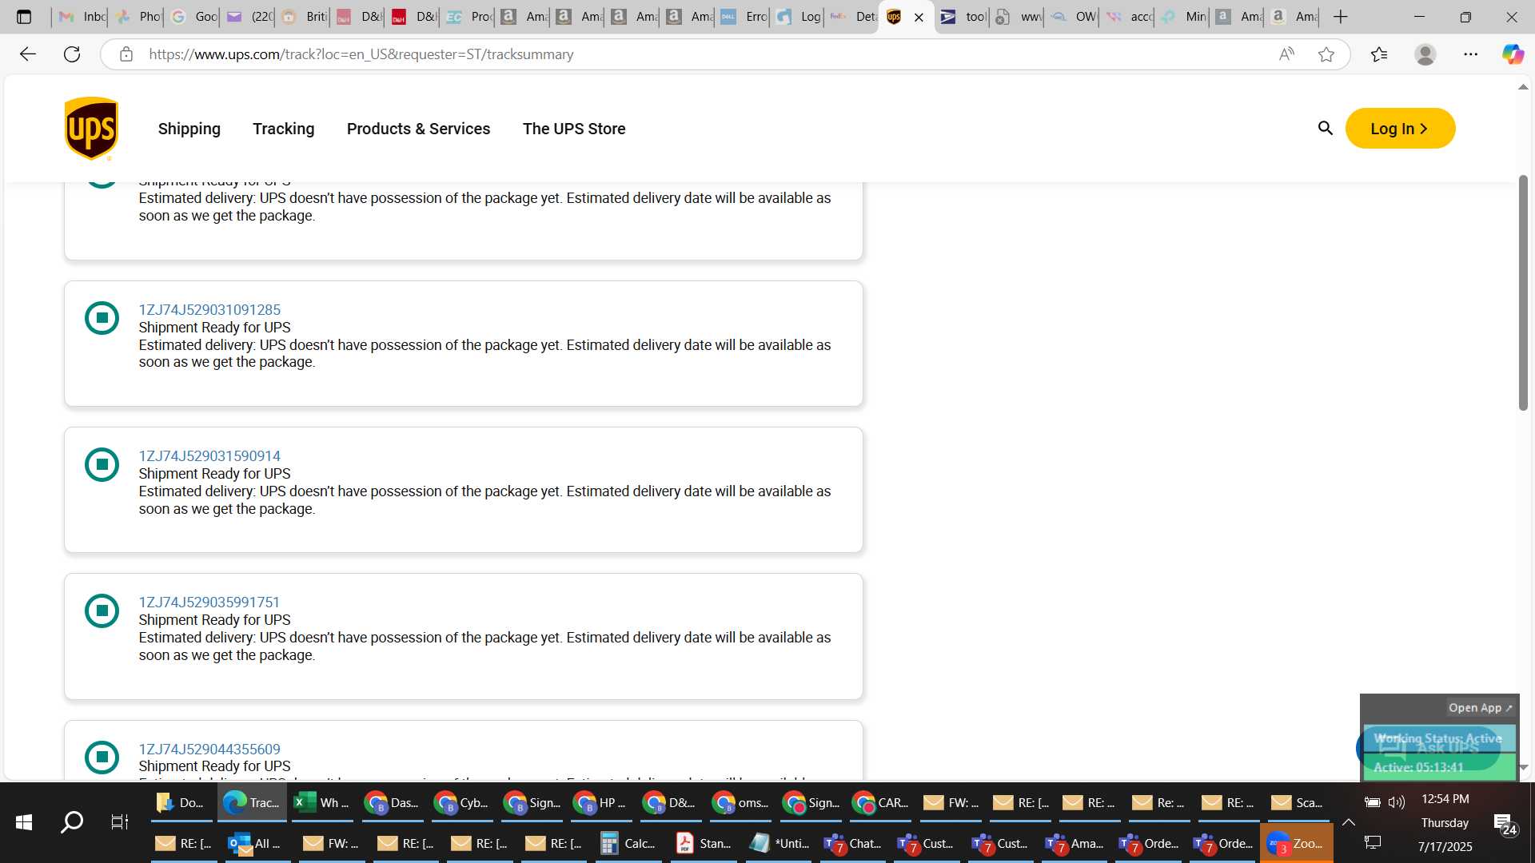This screenshot has width=1535, height=863.
Task: Open the Shipping menu
Action: pyautogui.click(x=189, y=129)
